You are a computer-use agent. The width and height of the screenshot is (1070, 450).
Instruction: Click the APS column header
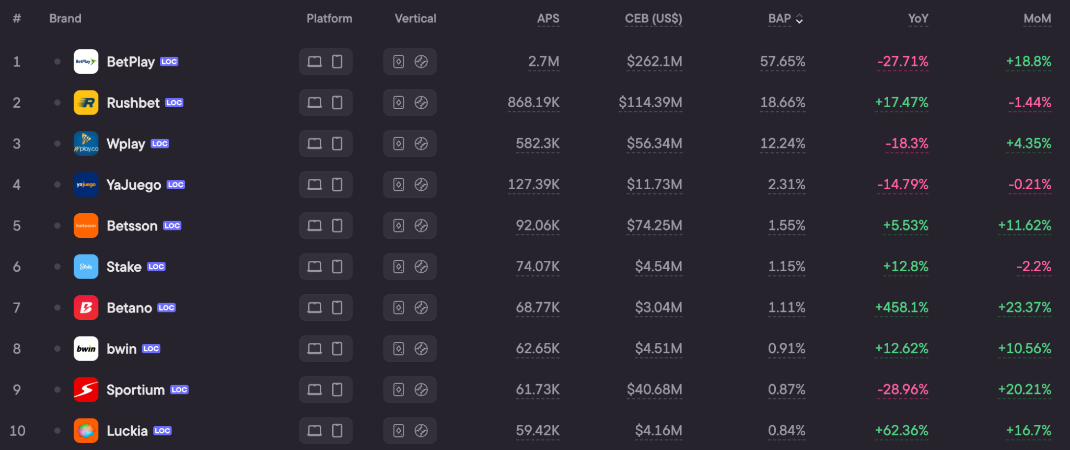click(x=548, y=19)
